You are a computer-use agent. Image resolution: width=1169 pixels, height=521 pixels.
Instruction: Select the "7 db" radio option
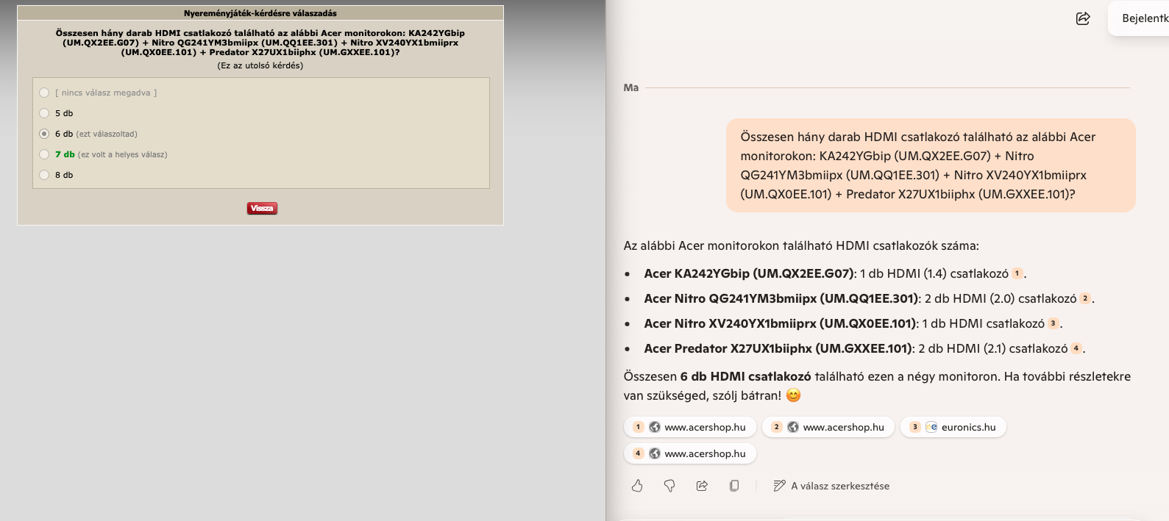[x=44, y=154]
